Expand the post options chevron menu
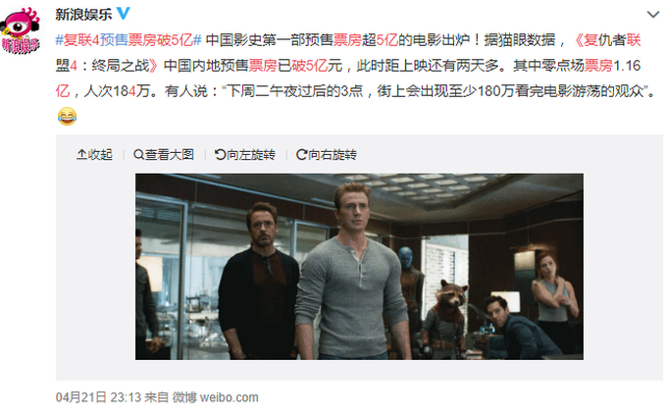This screenshot has width=667, height=415. click(x=653, y=15)
